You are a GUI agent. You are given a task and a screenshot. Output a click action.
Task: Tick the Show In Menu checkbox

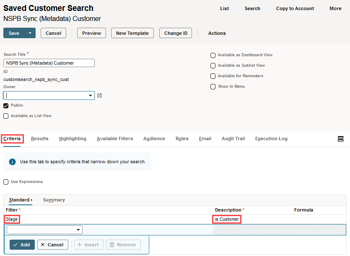tap(213, 87)
